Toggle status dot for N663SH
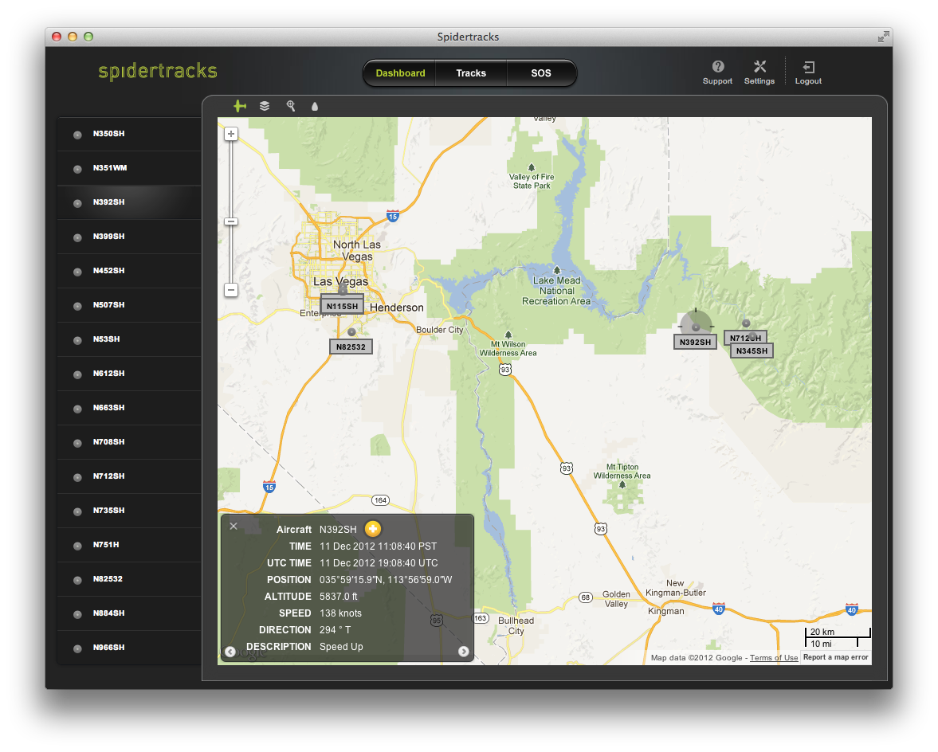The width and height of the screenshot is (938, 752). pyautogui.click(x=77, y=409)
